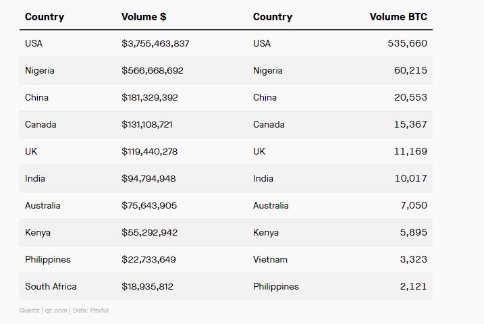This screenshot has width=484, height=324.
Task: Select South Africa in the table
Action: point(51,287)
